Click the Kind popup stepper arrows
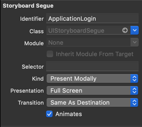 pos(134,78)
